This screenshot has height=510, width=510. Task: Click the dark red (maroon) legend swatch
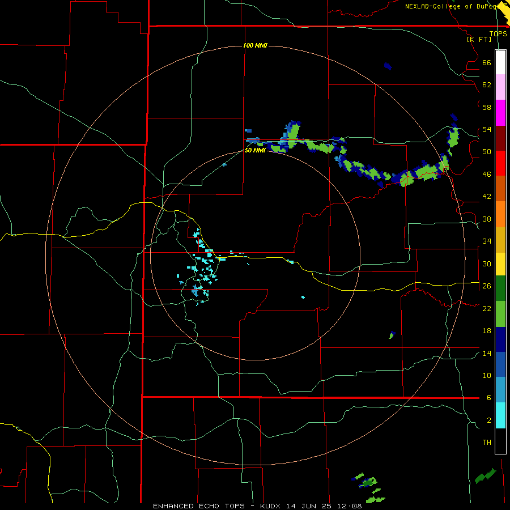coord(500,138)
